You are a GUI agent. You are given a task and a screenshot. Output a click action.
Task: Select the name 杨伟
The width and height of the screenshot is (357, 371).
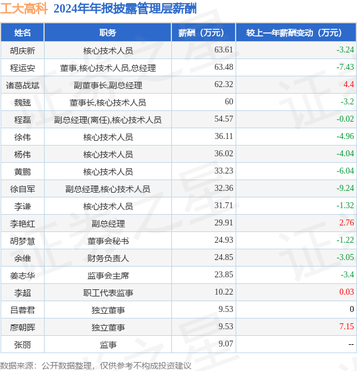(x=23, y=154)
